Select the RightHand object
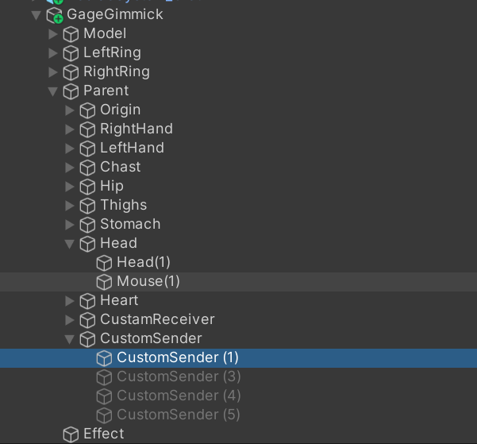This screenshot has width=477, height=444. (x=137, y=129)
